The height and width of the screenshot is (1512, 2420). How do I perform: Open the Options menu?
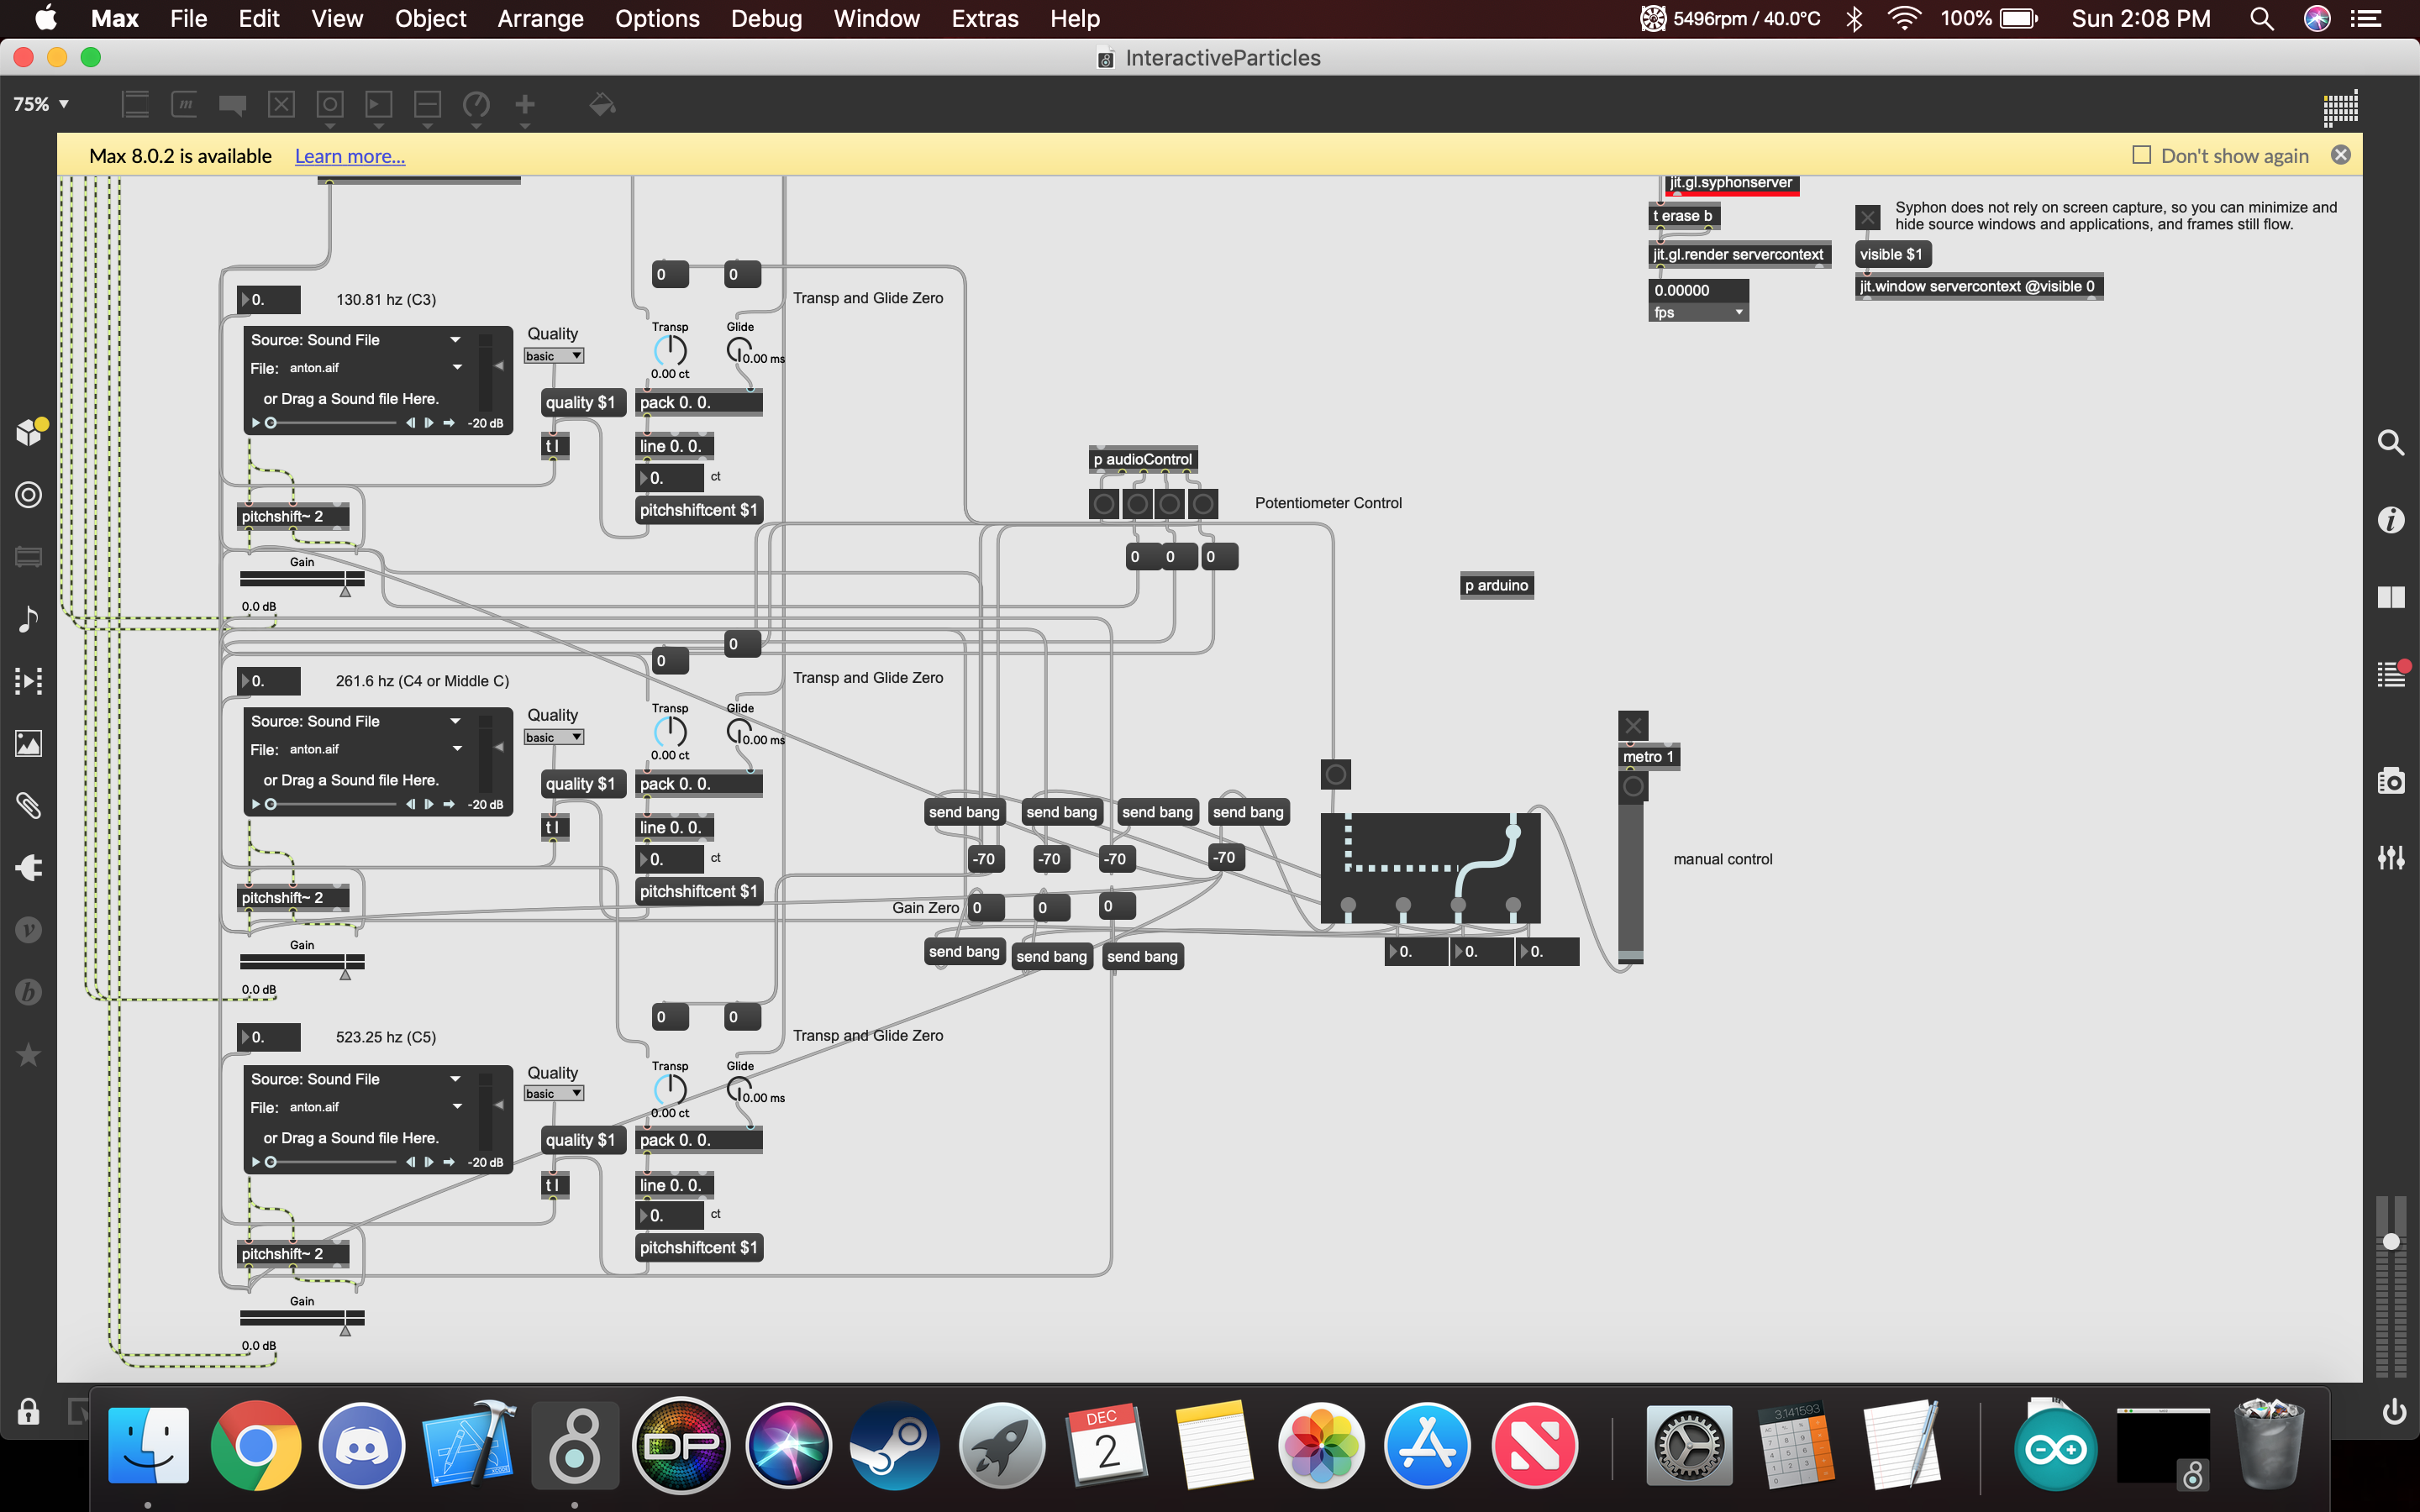click(657, 18)
